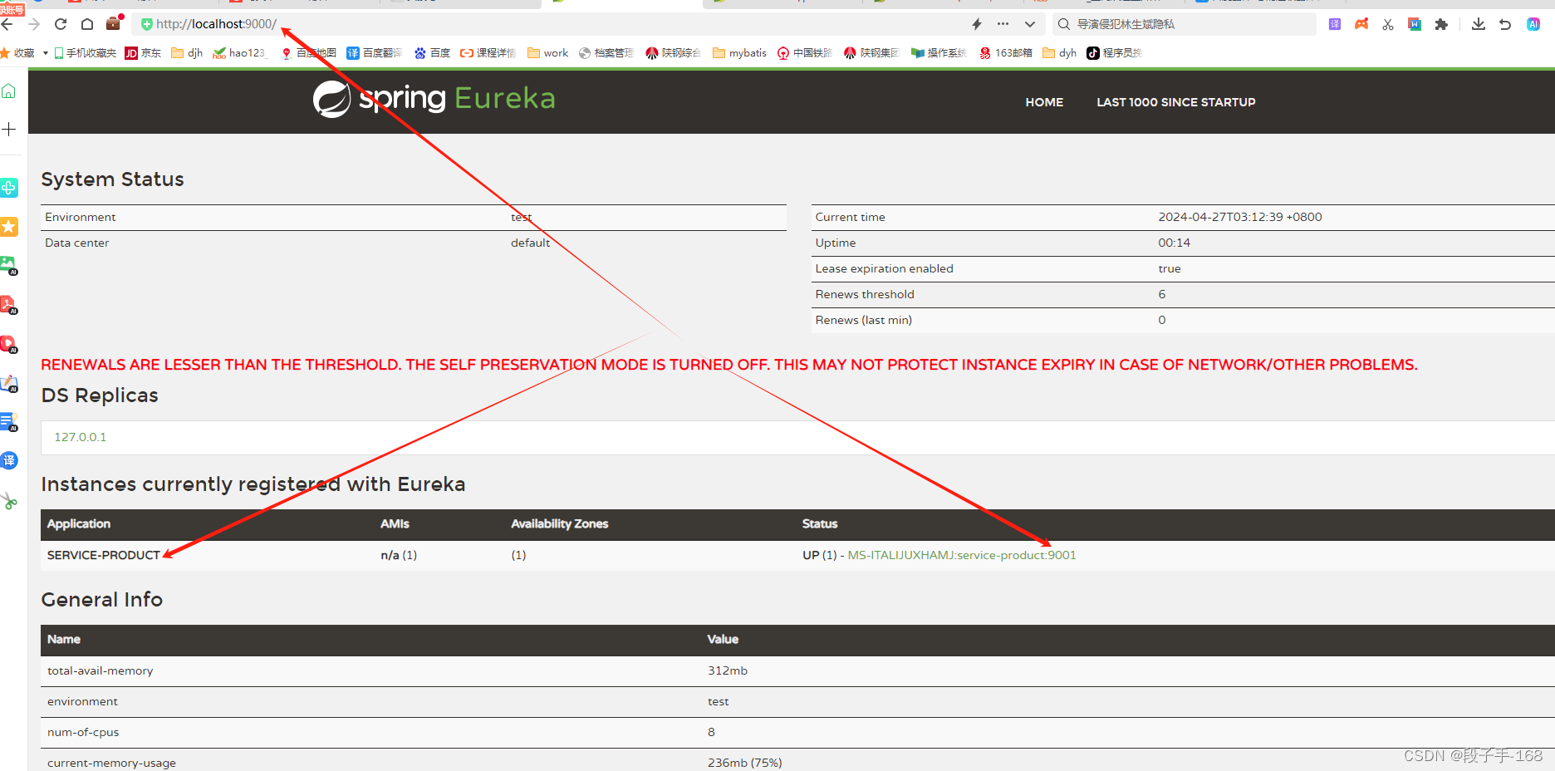Toggle the lightning speed-mode icon
This screenshot has height=771, width=1555.
point(977,24)
